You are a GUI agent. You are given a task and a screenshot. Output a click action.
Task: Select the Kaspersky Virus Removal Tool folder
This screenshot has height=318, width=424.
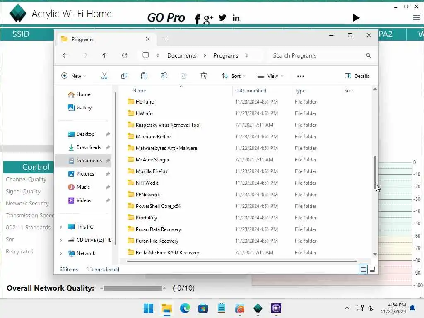click(168, 125)
